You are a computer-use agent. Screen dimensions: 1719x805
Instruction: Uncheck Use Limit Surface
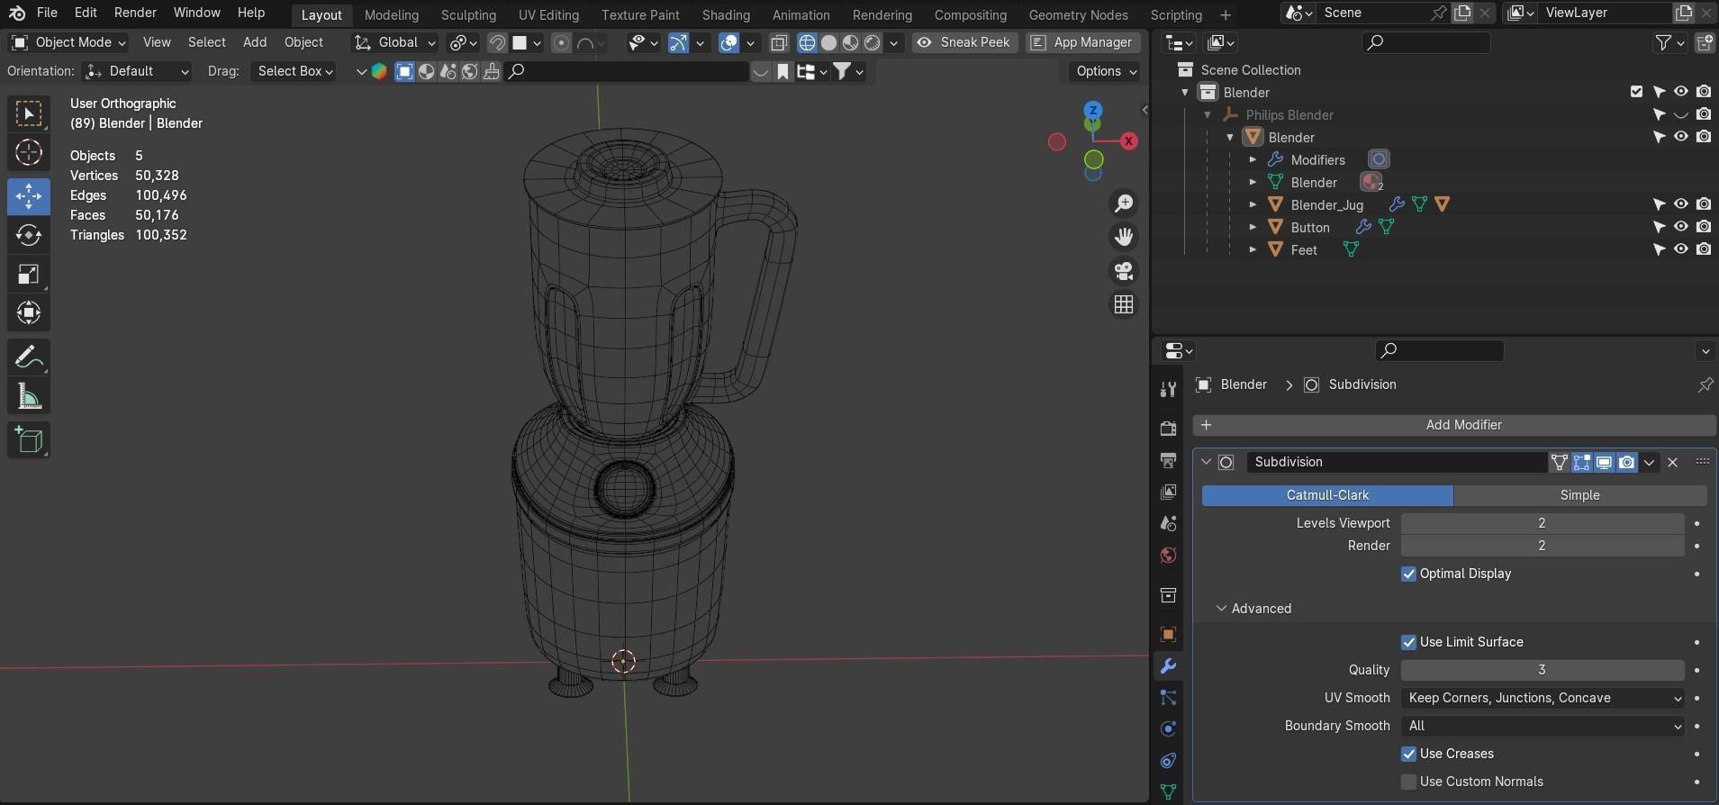coord(1408,642)
